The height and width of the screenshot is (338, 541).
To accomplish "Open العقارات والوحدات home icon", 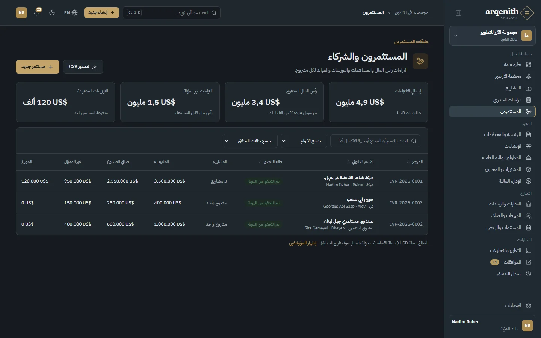I will [x=529, y=204].
